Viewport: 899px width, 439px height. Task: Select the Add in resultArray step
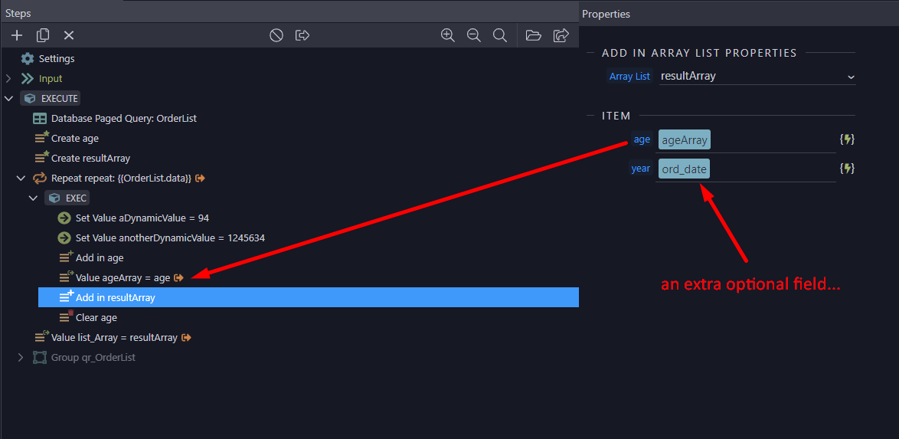coord(309,297)
